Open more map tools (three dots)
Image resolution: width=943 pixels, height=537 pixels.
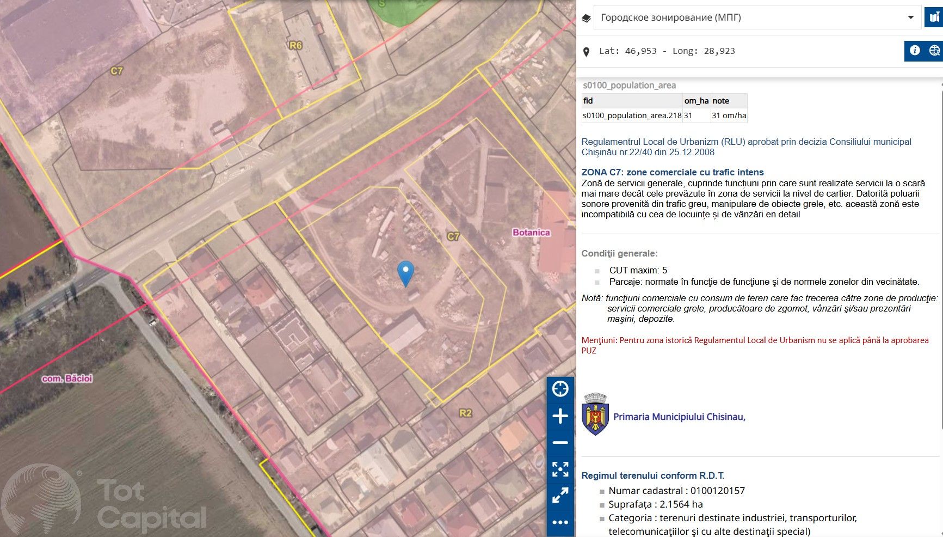coord(560,522)
